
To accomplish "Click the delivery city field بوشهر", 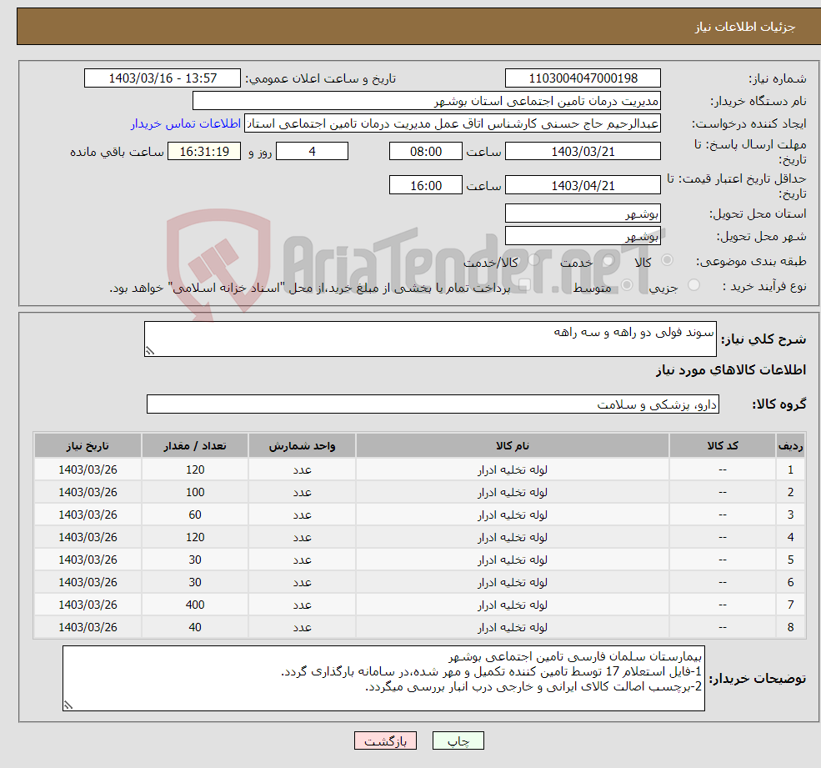I will coord(583,236).
